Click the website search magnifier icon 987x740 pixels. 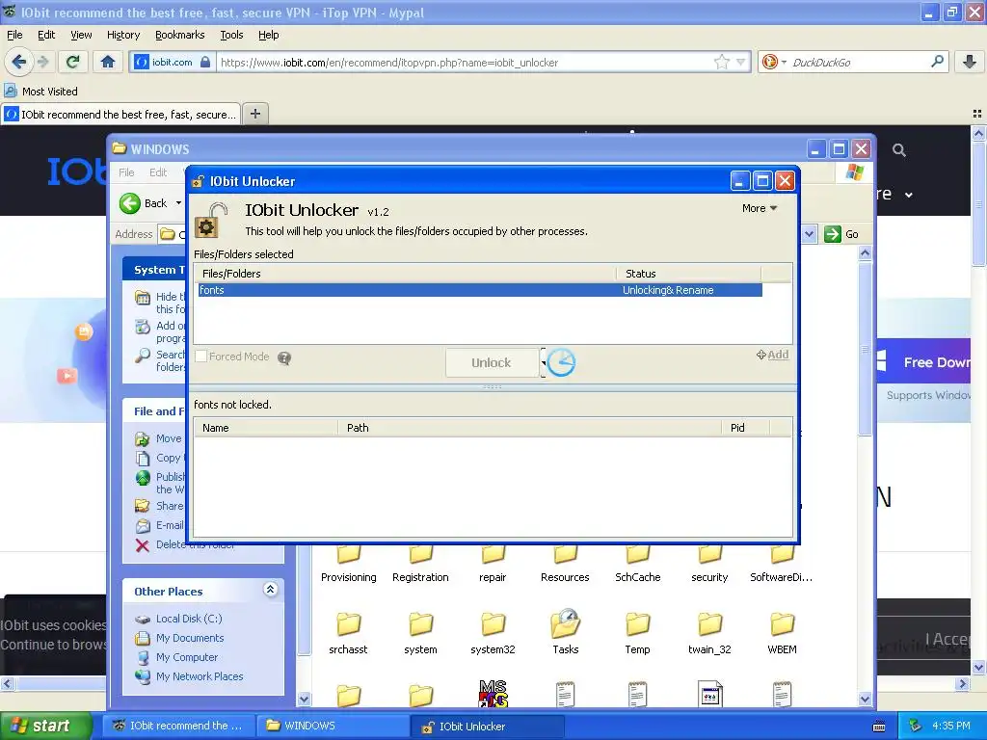click(899, 150)
